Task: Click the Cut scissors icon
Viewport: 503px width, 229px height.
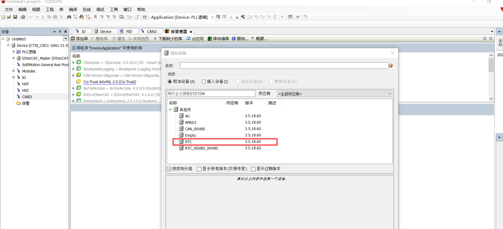Action: [43, 17]
